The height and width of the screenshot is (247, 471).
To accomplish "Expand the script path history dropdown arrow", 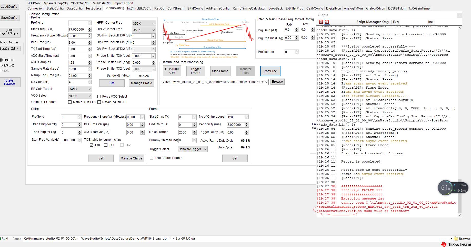I will tap(452, 239).
